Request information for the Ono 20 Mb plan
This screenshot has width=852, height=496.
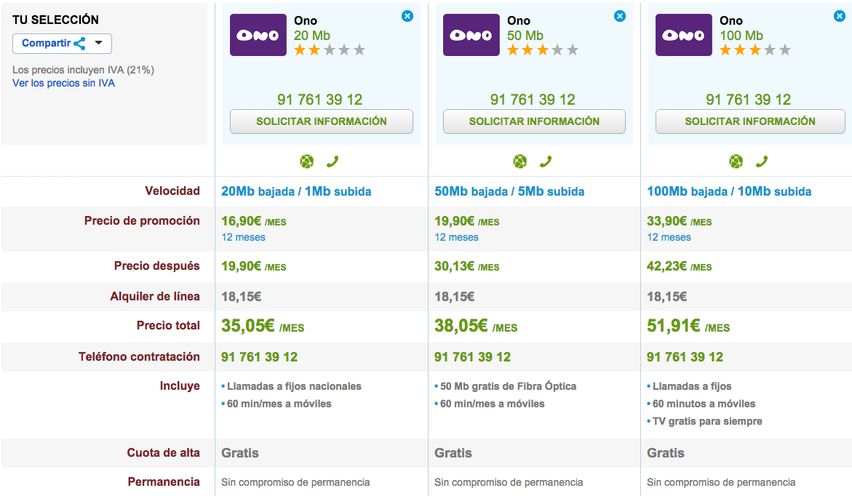click(x=321, y=121)
